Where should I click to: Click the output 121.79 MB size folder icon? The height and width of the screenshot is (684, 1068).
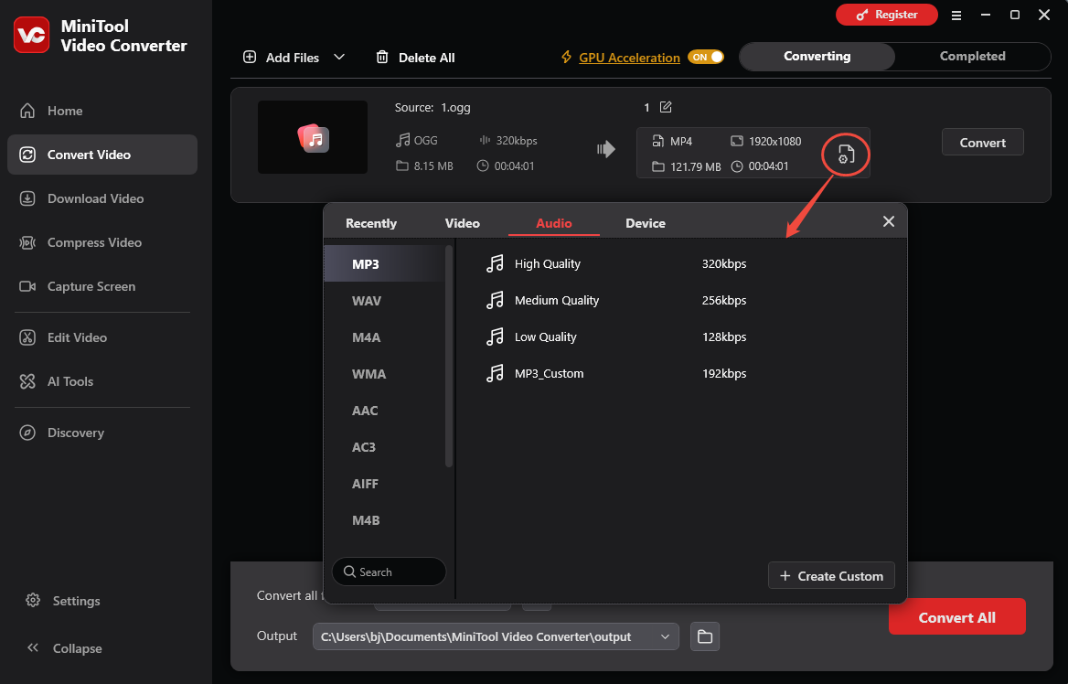[658, 166]
